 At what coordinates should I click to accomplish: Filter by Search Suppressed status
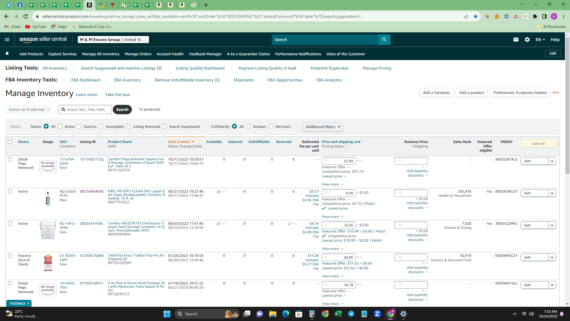[164, 126]
